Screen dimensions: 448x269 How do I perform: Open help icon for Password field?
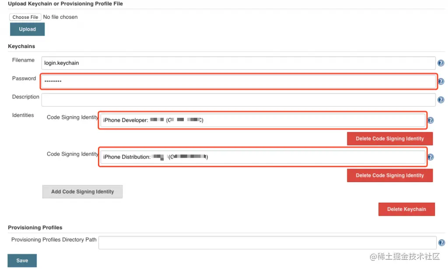click(x=441, y=82)
